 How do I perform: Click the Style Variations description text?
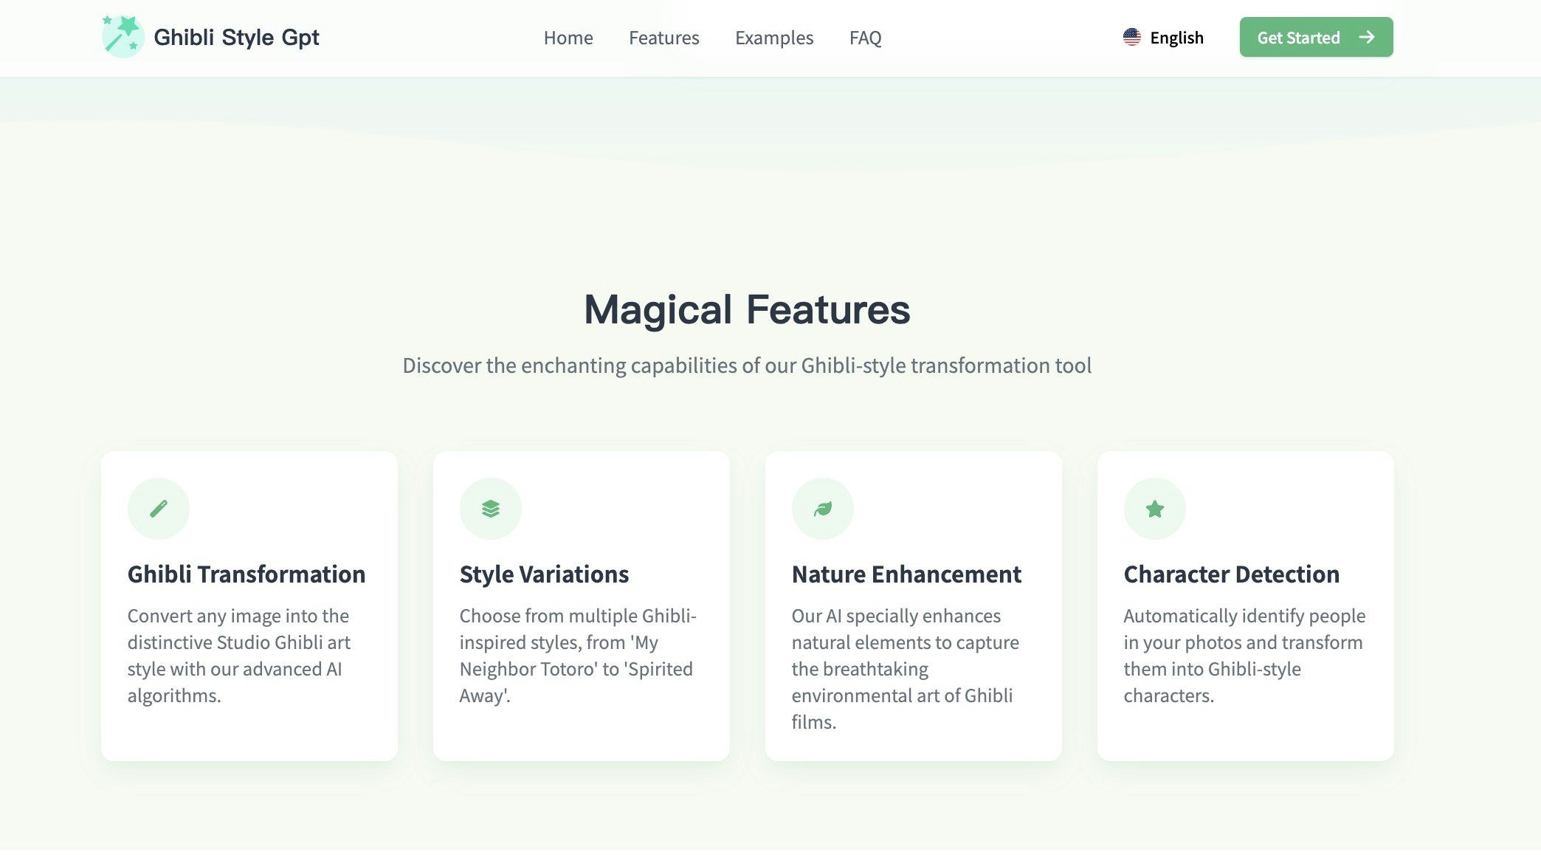pos(577,656)
